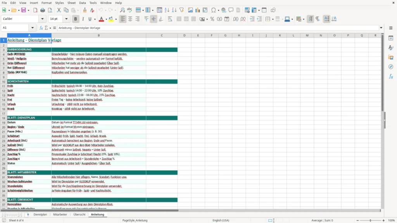Open background color dropdown arrow
The image size is (397, 223).
pos(116,19)
